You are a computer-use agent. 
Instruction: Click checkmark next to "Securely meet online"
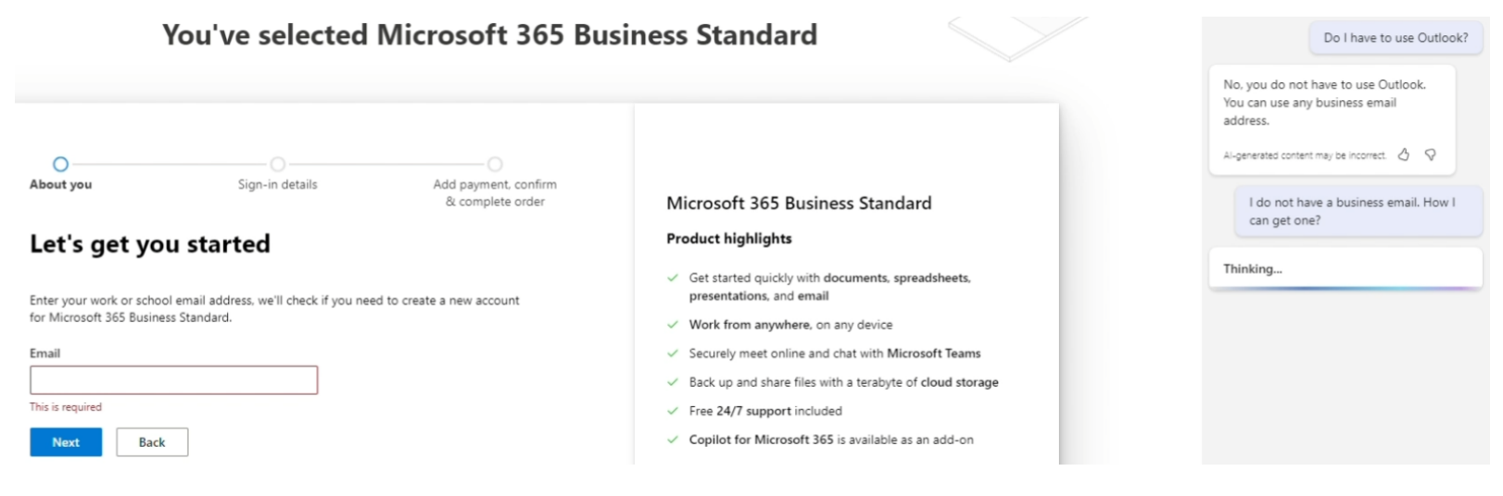673,353
